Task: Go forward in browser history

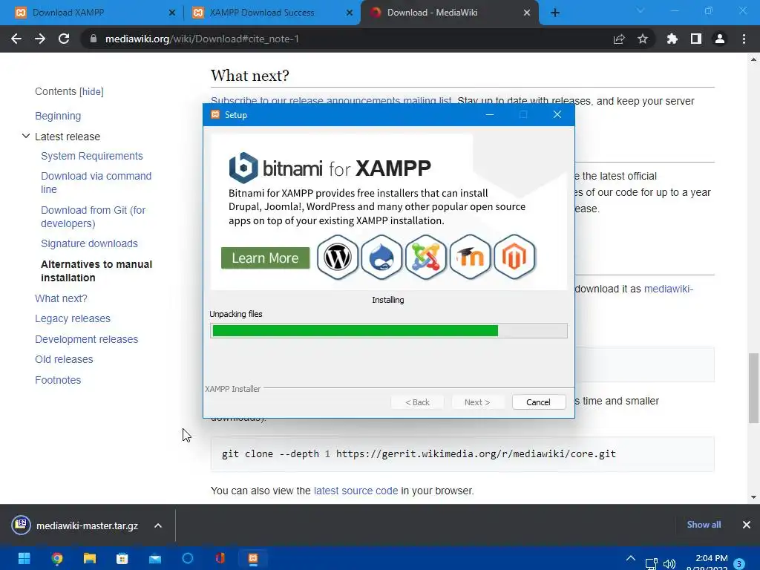Action: [40, 39]
